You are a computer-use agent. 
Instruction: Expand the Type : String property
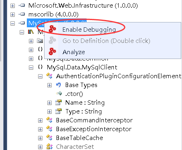(x=49, y=111)
